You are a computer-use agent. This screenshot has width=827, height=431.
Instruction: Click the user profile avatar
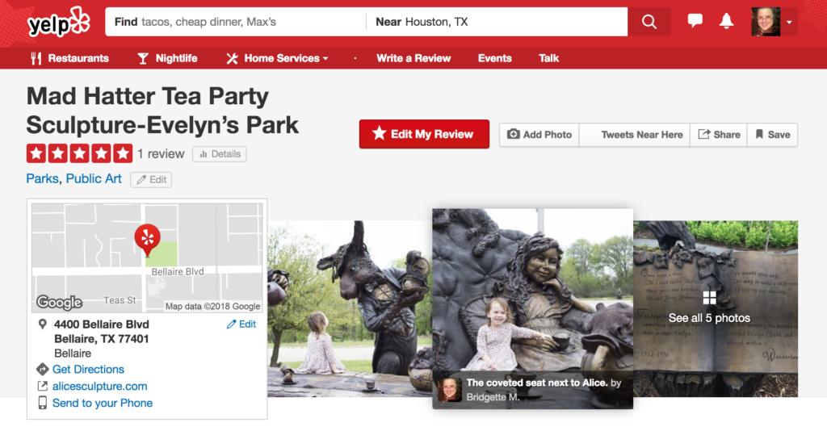point(766,22)
